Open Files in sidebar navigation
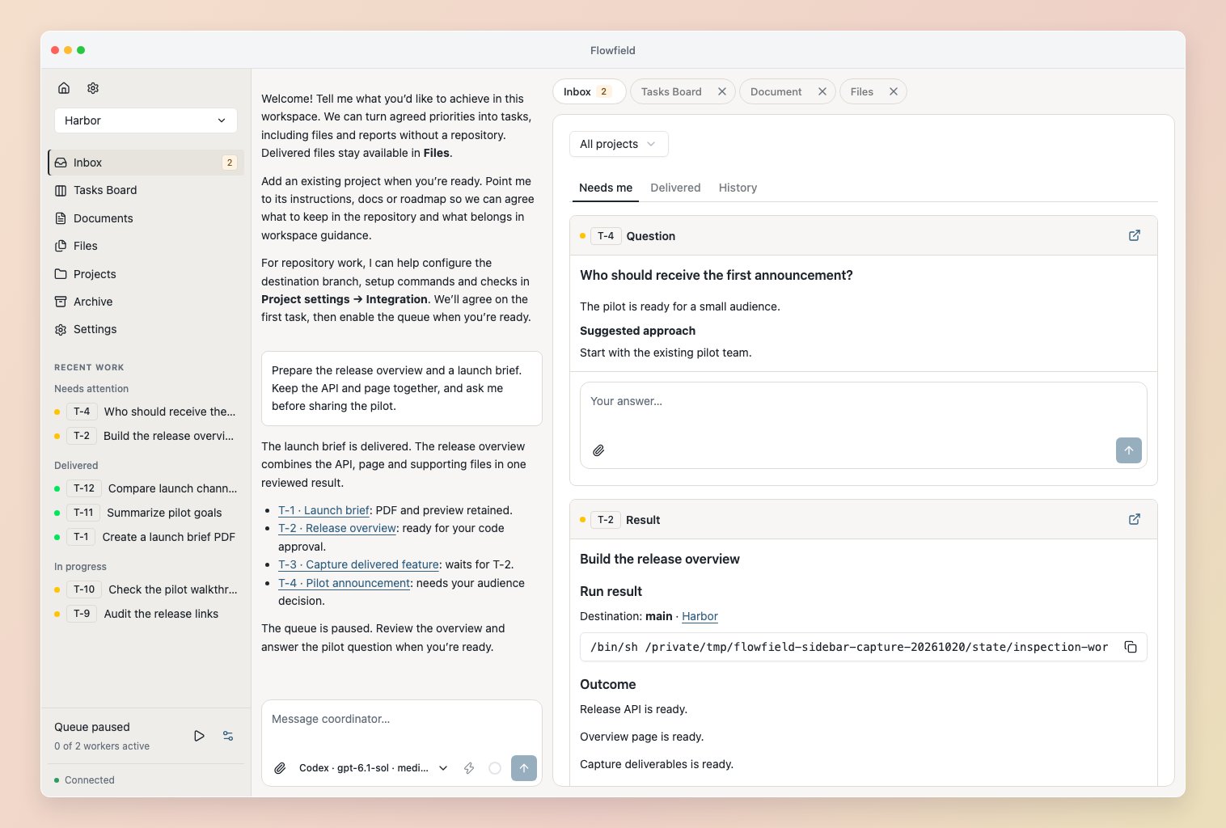Screen dimensions: 1226x828 146,246
